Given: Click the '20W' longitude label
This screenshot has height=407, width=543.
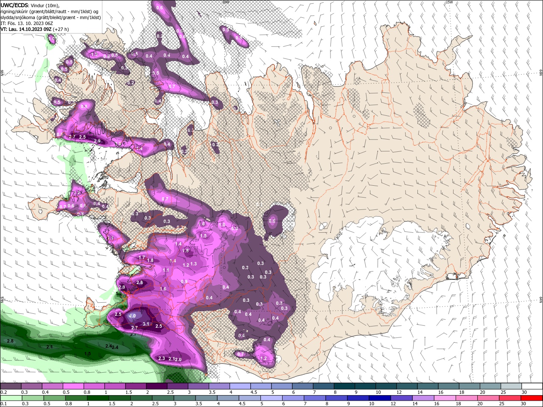Looking at the screenshot, I should click(x=226, y=2).
